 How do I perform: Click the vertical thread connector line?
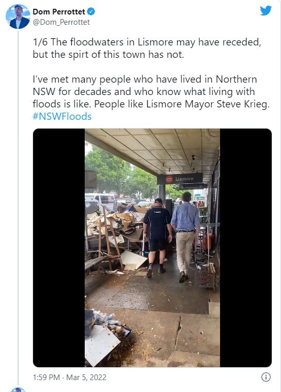coord(18,208)
